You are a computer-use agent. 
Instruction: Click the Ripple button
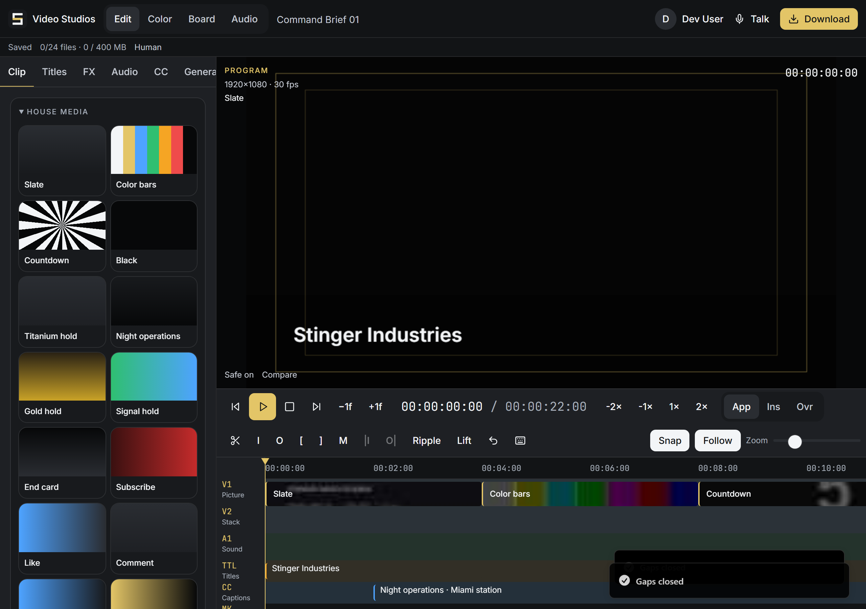click(427, 440)
